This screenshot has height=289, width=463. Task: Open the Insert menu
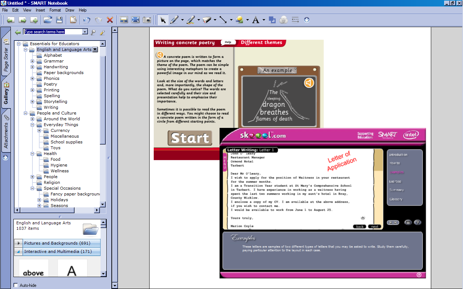41,10
